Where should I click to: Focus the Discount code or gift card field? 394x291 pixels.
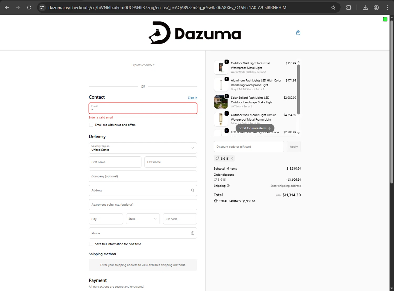(x=249, y=147)
